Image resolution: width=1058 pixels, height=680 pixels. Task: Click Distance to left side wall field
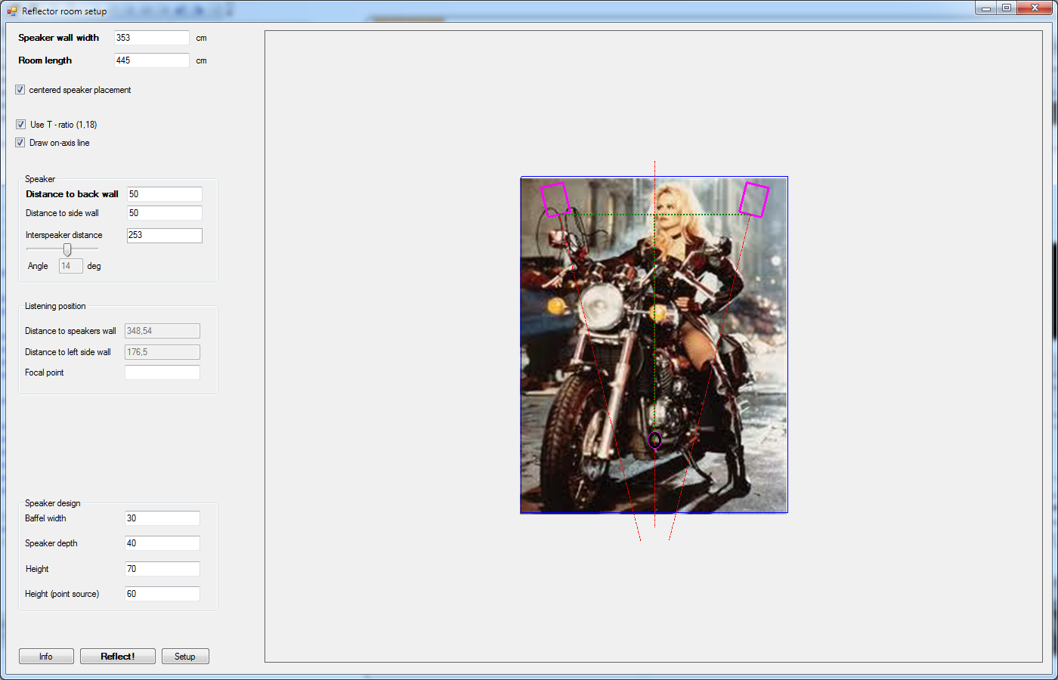pos(162,352)
